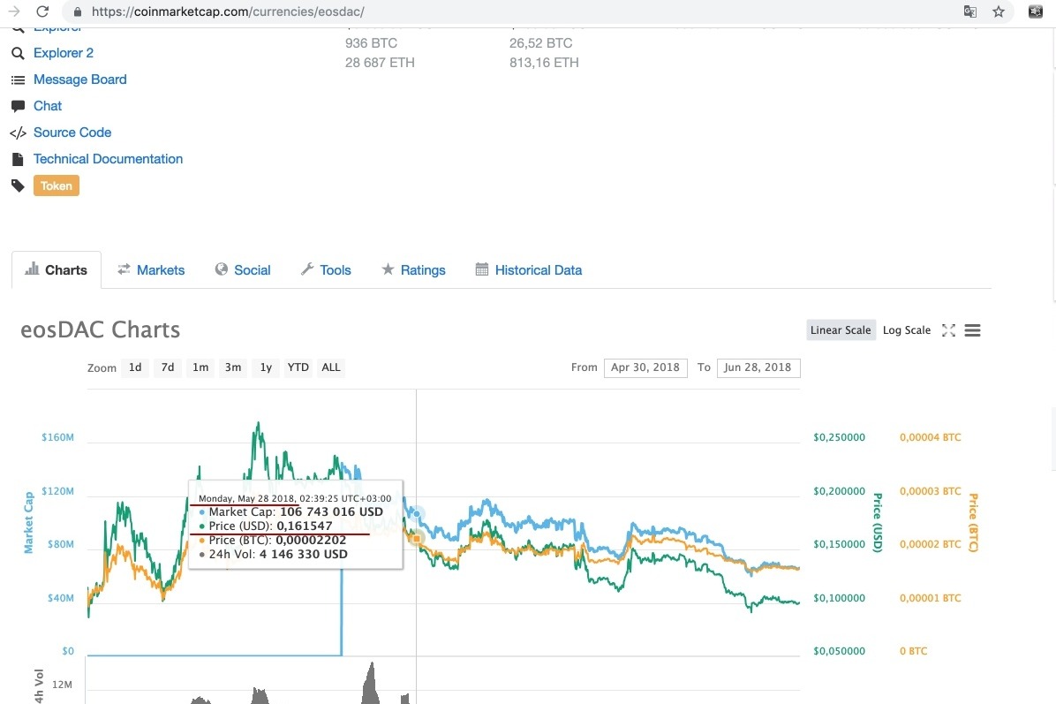The height and width of the screenshot is (704, 1056).
Task: Click the globe icon on the Social tab
Action: coord(221,269)
